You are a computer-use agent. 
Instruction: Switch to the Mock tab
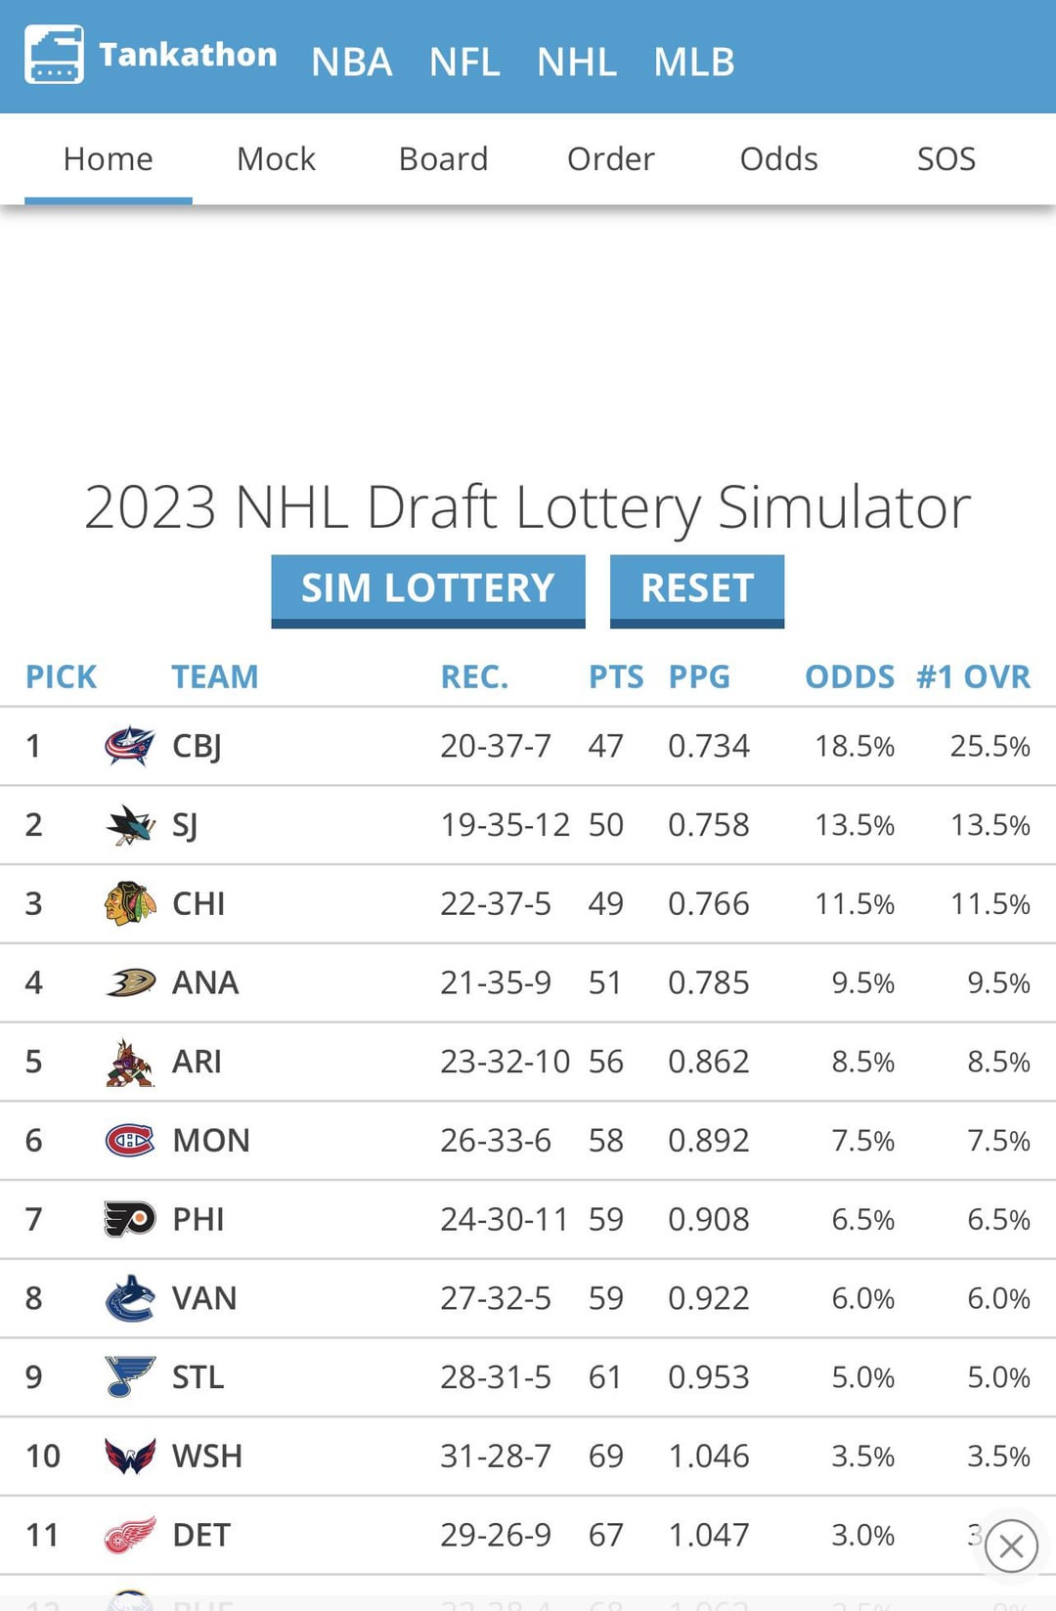pos(276,159)
